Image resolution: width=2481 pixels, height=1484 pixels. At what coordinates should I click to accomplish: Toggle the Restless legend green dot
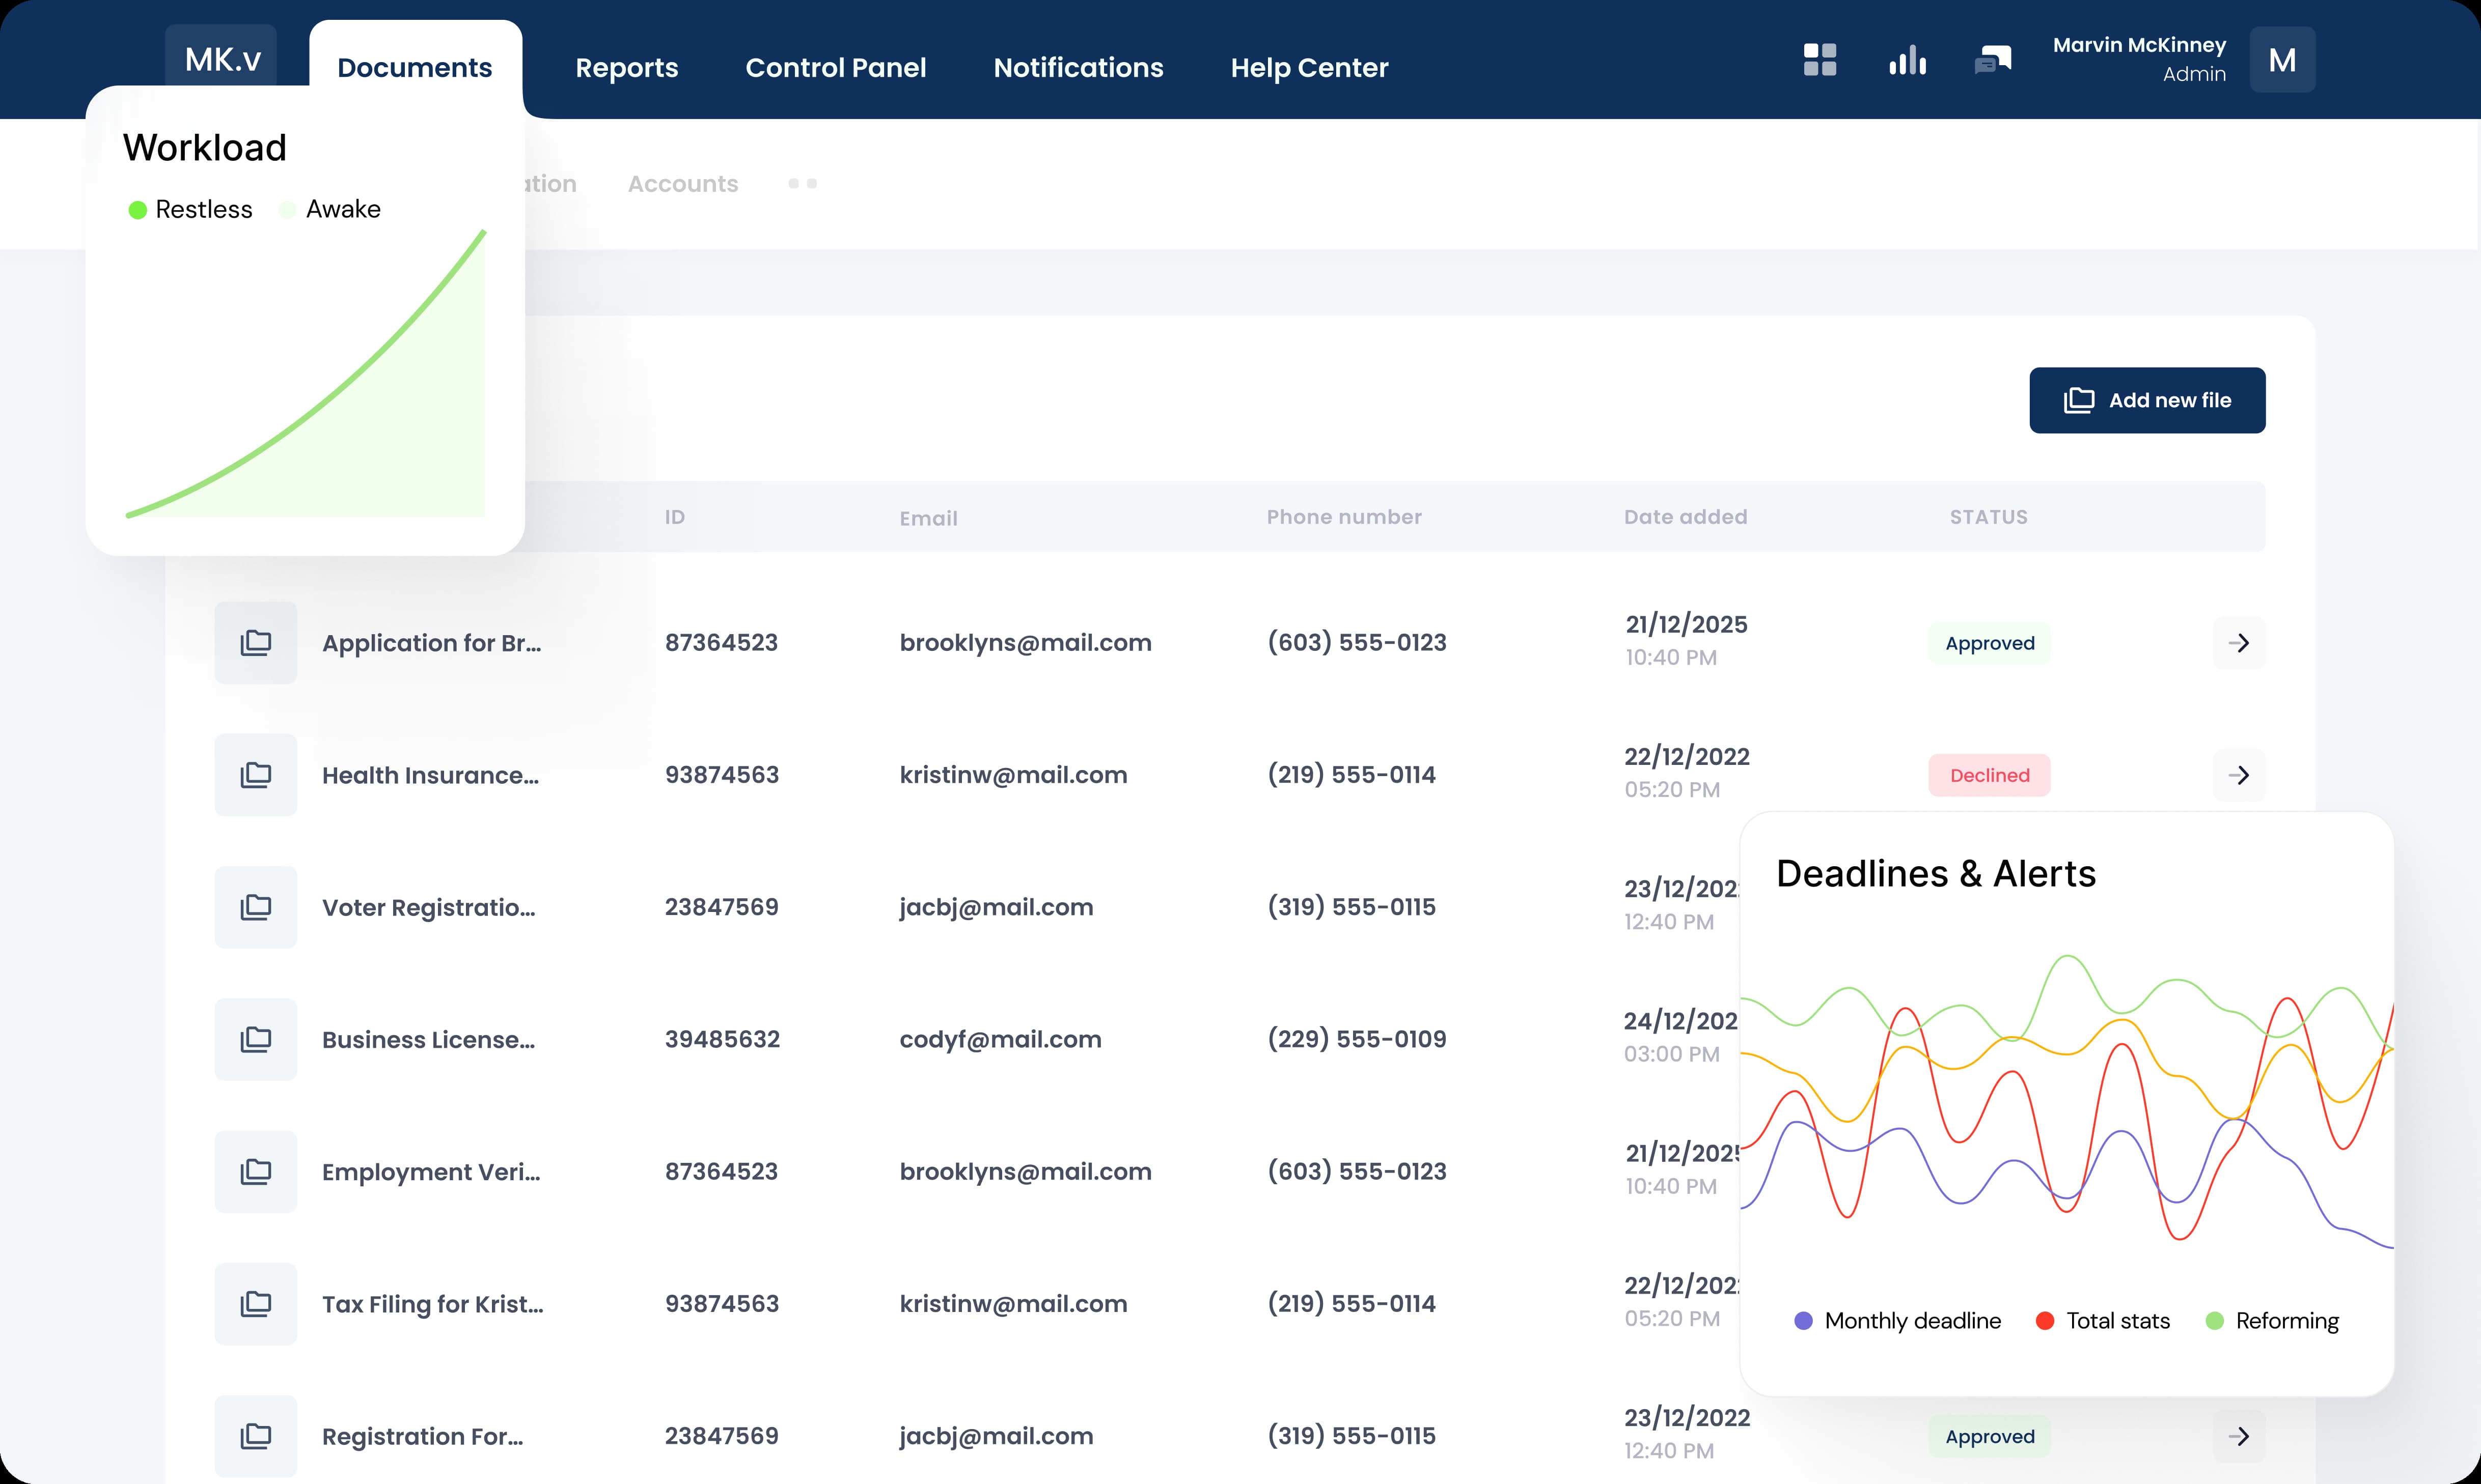point(138,210)
